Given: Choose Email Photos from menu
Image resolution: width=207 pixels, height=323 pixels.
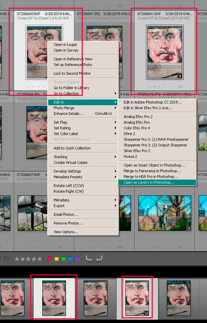Looking at the screenshot, I should (83, 214).
